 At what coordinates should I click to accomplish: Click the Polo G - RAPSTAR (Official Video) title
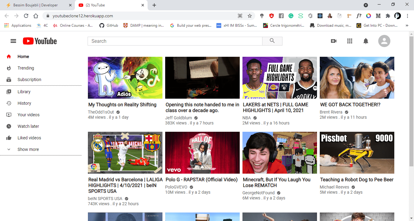[202, 180]
